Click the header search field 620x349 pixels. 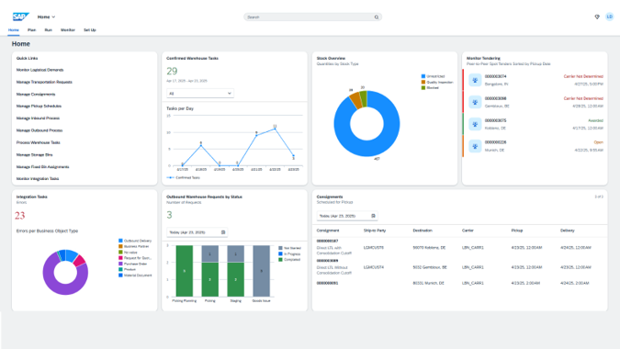click(312, 17)
